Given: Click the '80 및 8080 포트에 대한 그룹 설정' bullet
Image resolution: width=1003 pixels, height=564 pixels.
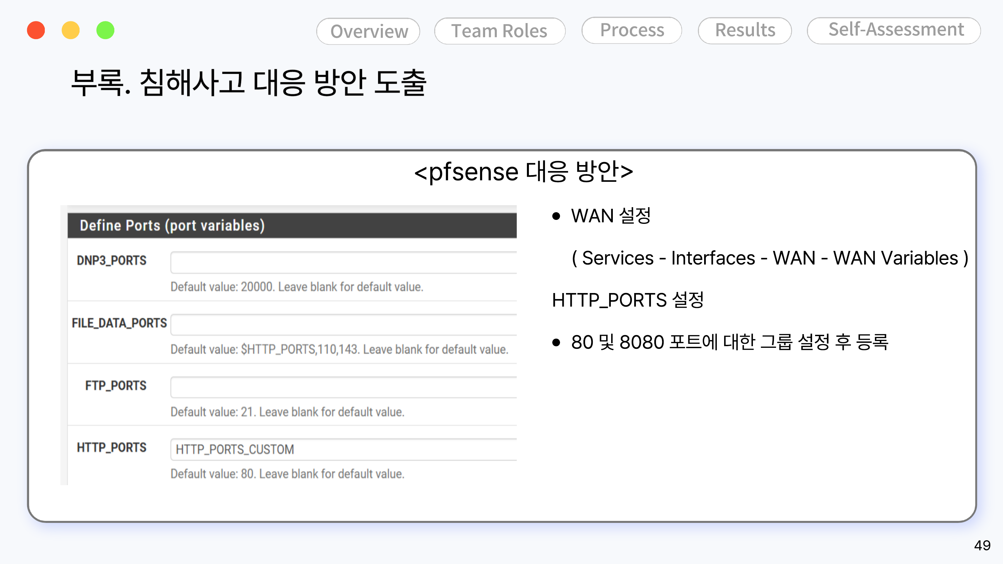Looking at the screenshot, I should coord(729,342).
